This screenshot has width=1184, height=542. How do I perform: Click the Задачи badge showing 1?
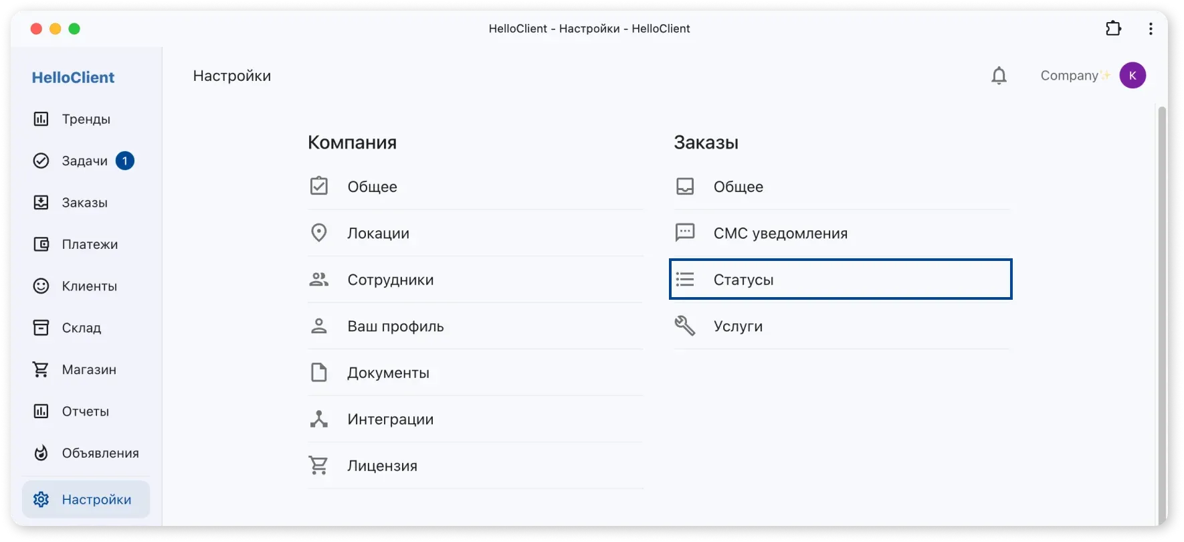coord(124,161)
